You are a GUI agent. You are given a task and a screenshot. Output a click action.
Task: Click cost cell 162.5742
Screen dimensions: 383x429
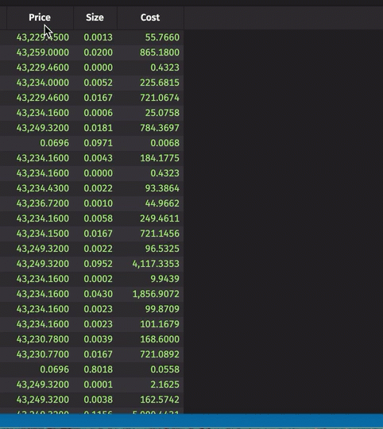pyautogui.click(x=160, y=399)
